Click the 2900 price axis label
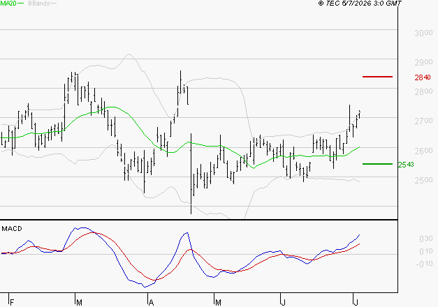 point(423,62)
